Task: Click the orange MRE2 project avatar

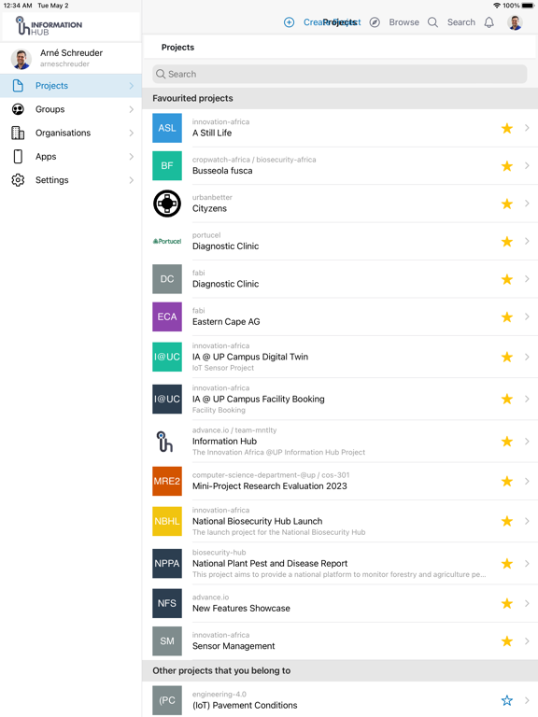Action: coord(167,481)
